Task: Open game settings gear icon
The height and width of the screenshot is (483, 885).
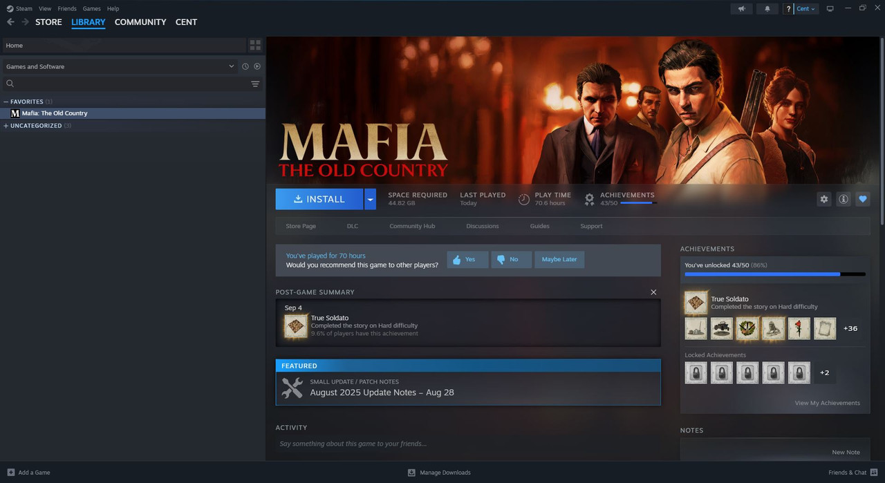Action: click(823, 199)
